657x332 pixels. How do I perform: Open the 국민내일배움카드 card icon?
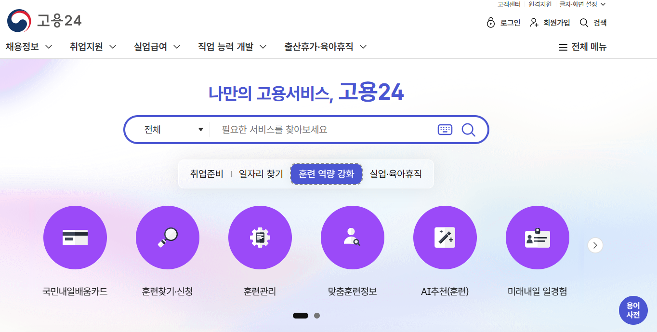coord(75,238)
